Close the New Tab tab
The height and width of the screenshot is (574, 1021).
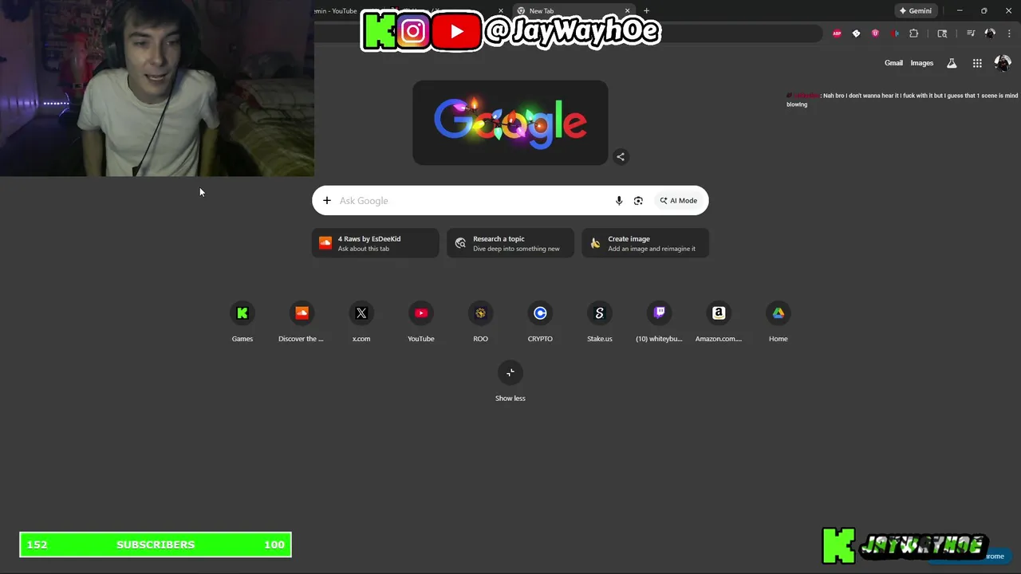(628, 11)
